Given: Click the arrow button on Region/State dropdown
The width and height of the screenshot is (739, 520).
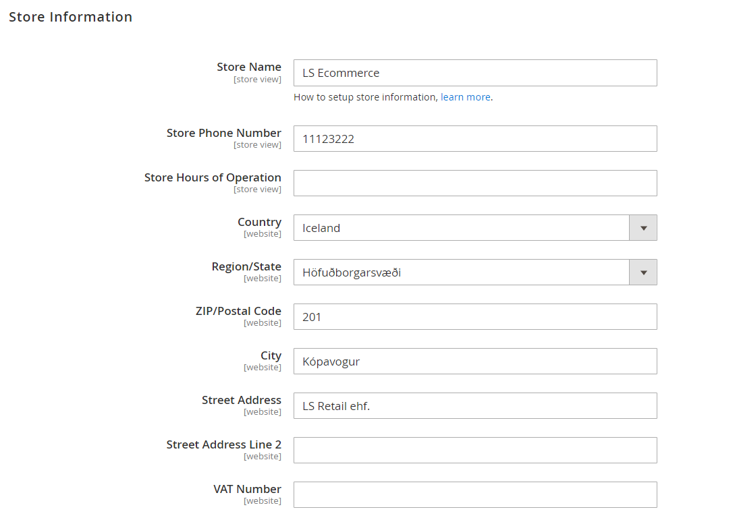Looking at the screenshot, I should (x=643, y=272).
